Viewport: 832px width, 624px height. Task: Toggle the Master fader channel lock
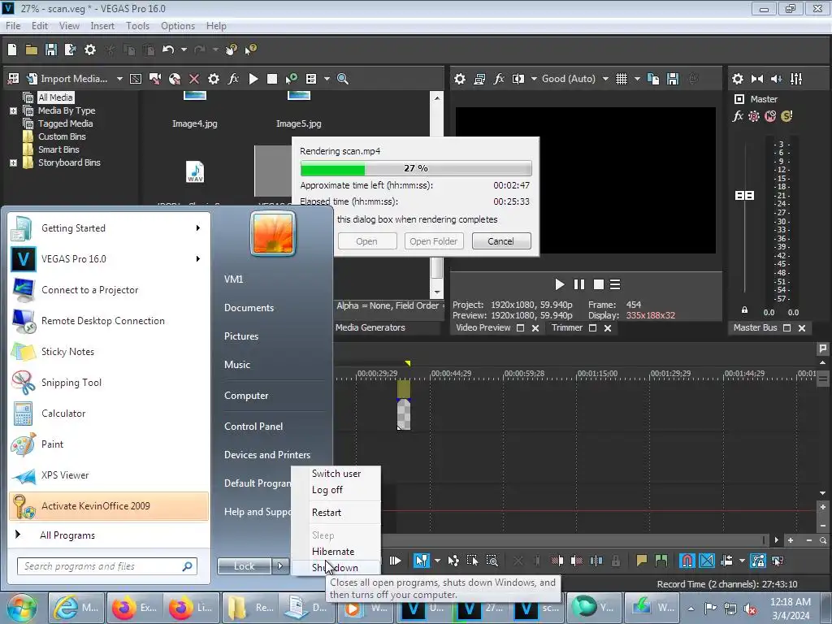[x=744, y=310]
